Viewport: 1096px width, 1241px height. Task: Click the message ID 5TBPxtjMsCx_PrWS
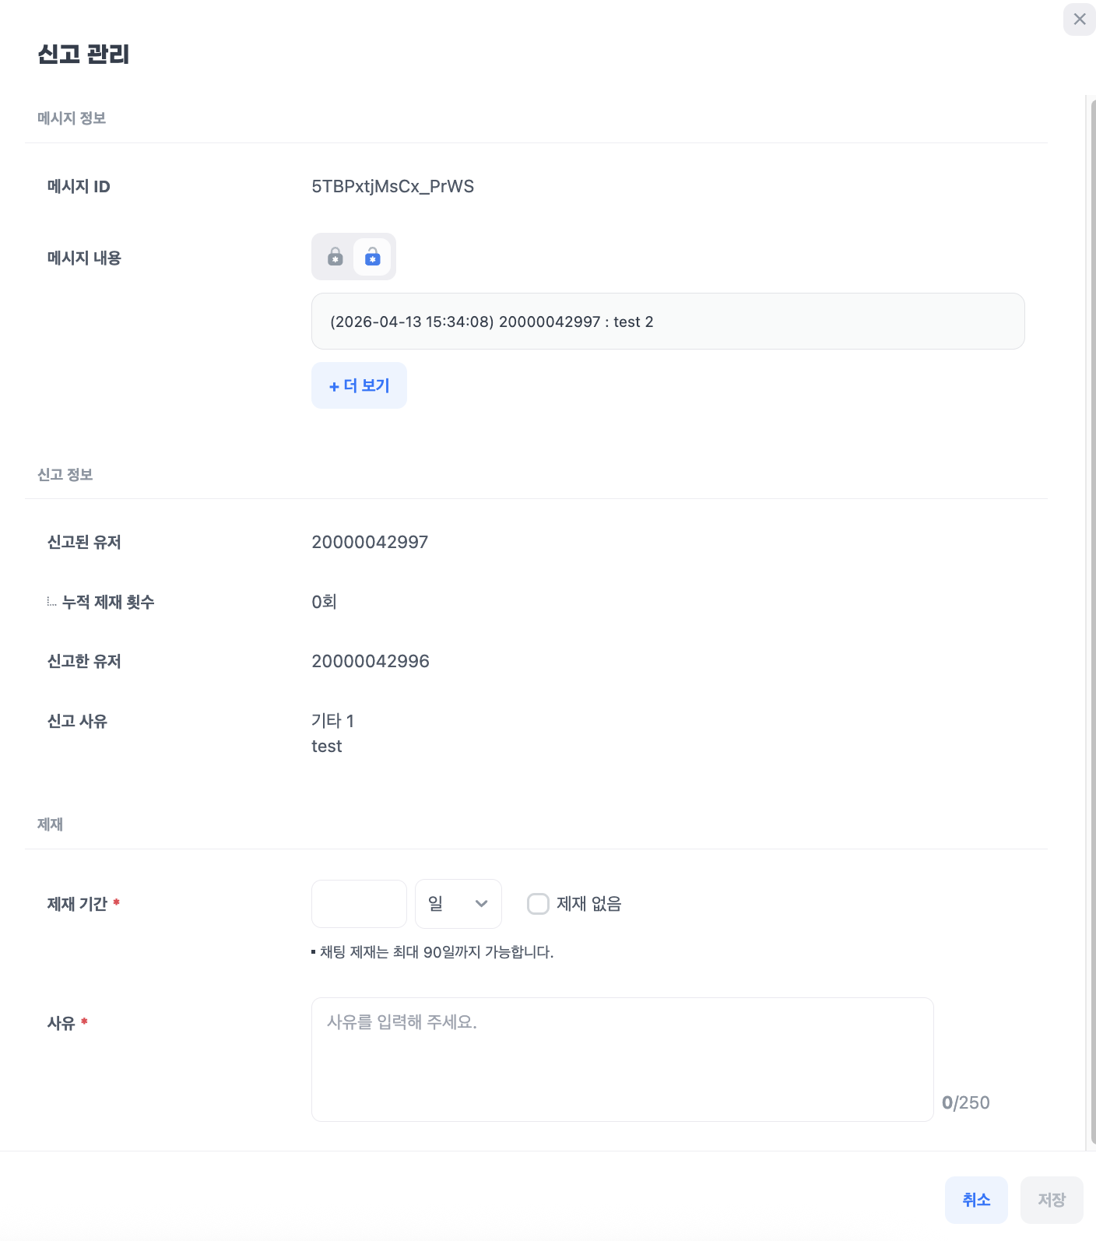(x=392, y=187)
